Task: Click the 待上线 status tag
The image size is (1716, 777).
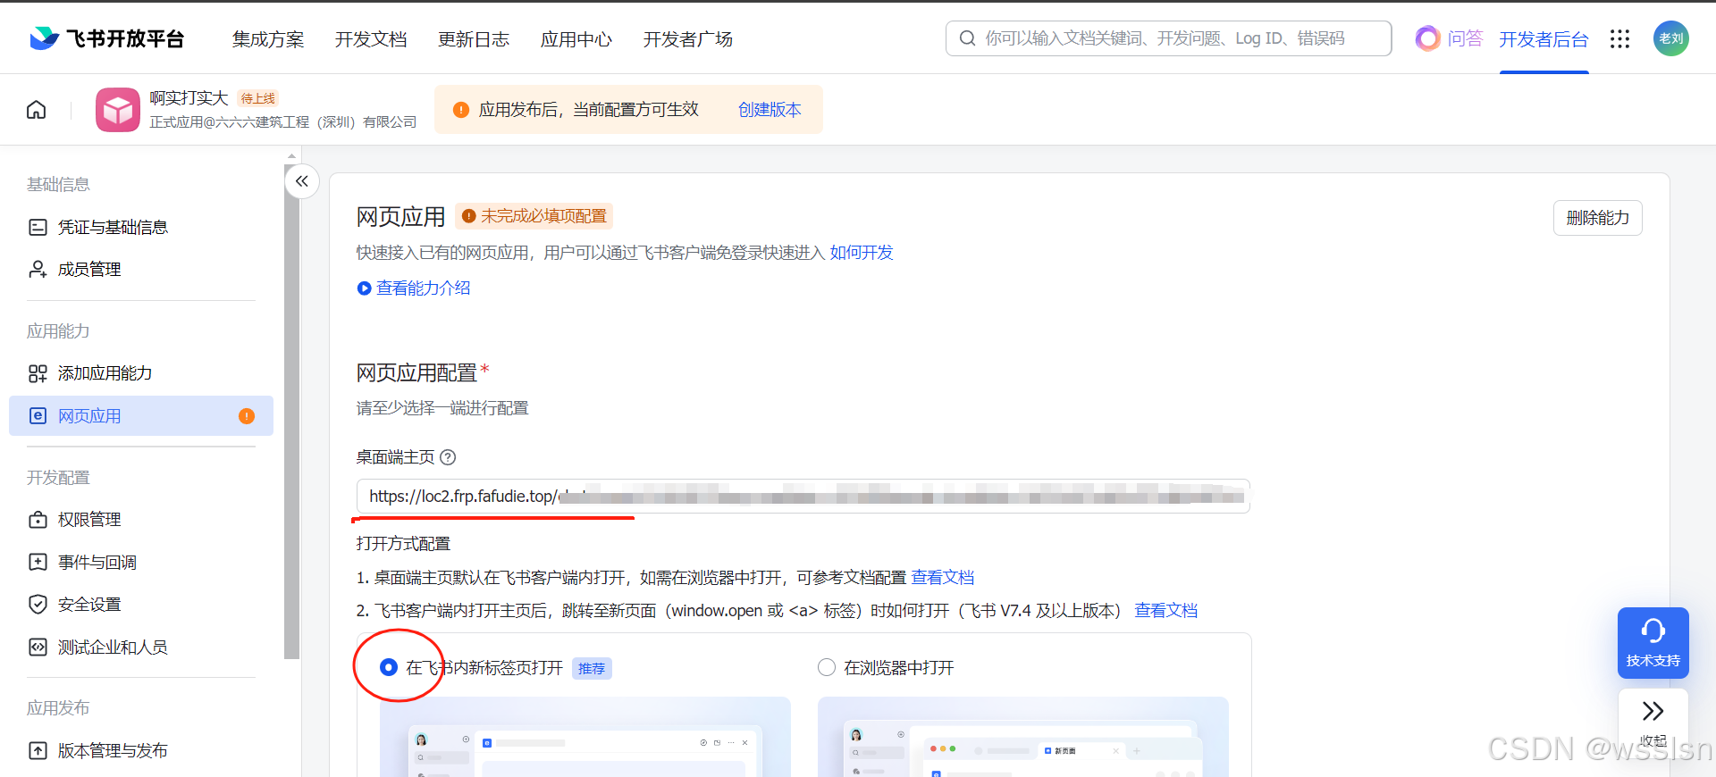Action: click(258, 98)
